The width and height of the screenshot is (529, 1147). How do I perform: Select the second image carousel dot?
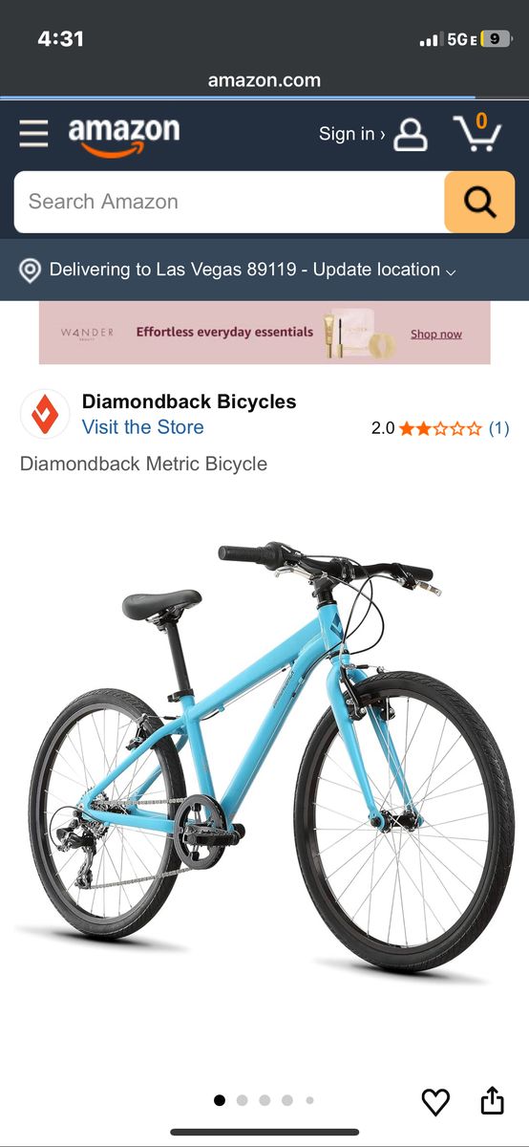(x=243, y=1100)
